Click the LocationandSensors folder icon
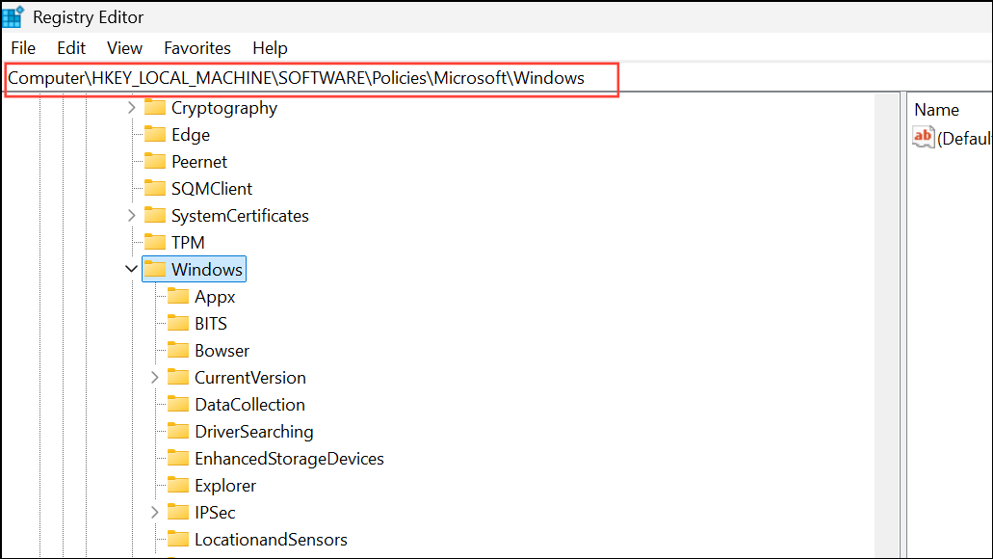Screen dimensions: 993x559 pos(178,539)
